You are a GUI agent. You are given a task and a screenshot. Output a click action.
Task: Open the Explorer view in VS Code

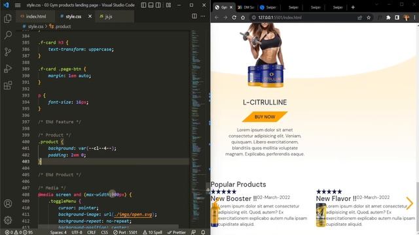pyautogui.click(x=8, y=18)
